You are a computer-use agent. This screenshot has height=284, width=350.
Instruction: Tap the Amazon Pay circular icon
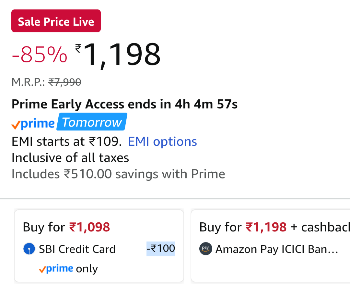pyautogui.click(x=205, y=249)
